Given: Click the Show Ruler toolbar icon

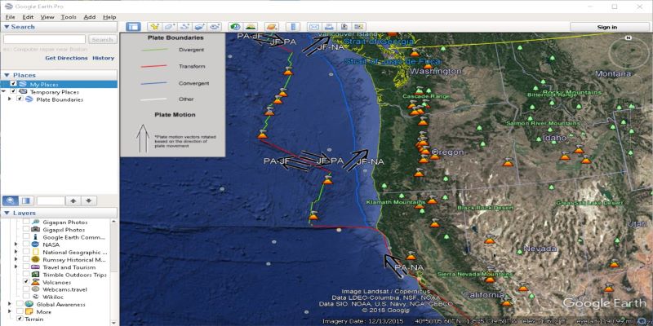Looking at the screenshot, I should pyautogui.click(x=294, y=27).
